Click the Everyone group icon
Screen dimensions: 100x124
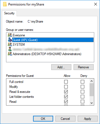point(10,35)
